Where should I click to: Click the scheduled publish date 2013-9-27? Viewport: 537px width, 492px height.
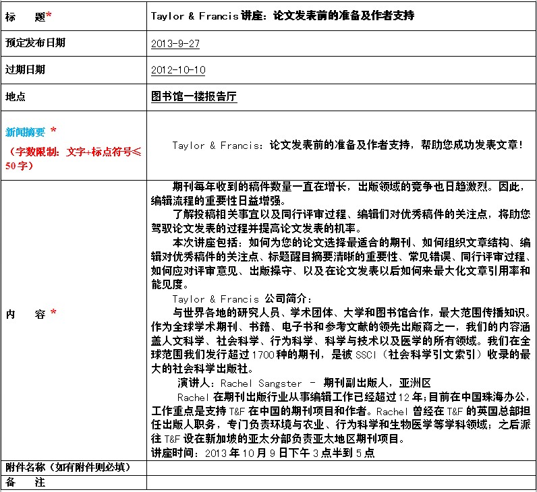175,44
